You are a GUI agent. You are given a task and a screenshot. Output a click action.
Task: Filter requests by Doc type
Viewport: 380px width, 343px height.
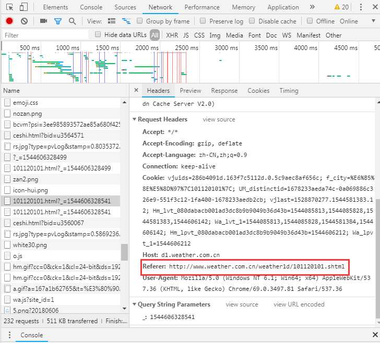(271, 35)
